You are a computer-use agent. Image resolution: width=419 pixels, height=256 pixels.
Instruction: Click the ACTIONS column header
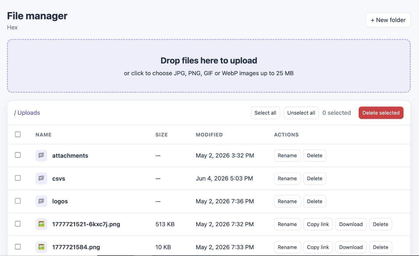(286, 134)
